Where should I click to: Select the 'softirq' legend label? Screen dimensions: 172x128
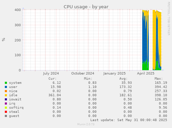pyautogui.click(x=16, y=108)
